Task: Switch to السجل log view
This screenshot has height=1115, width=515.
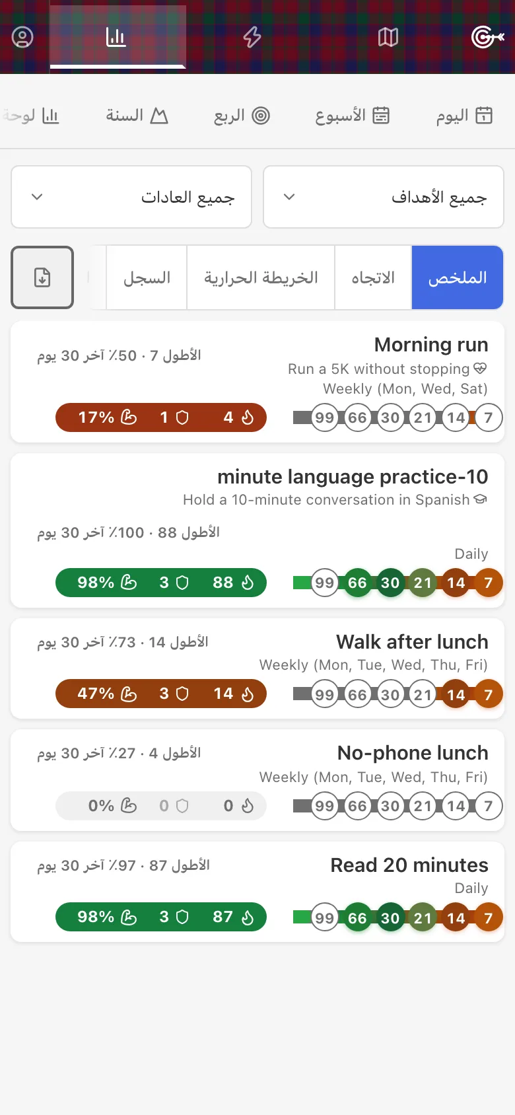Action: click(147, 277)
